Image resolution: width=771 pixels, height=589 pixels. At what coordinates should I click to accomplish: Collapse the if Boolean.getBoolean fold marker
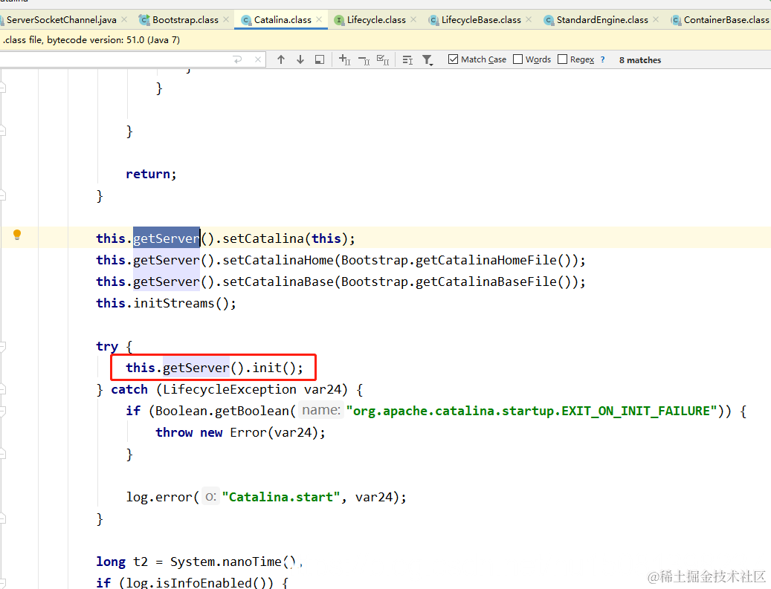click(x=2, y=411)
